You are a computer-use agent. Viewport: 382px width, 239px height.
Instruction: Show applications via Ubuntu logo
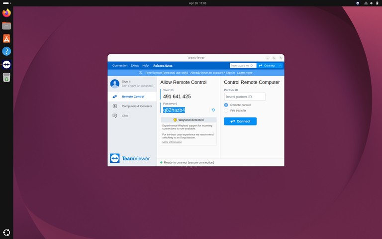(6, 233)
